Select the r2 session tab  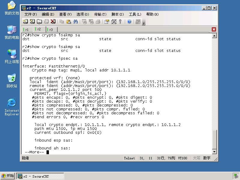click(39, 29)
